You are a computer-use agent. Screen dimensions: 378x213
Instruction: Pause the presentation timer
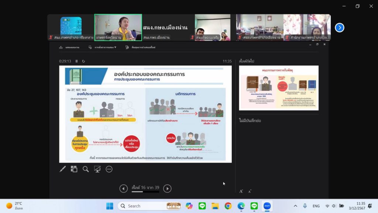[77, 61]
